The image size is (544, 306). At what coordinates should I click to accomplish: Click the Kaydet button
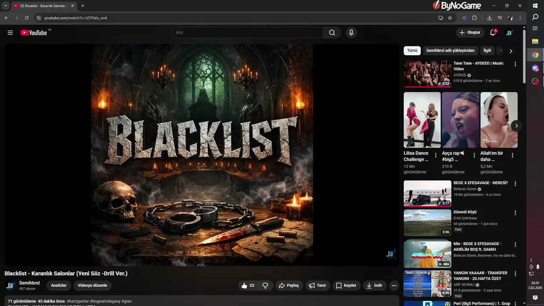[346, 286]
